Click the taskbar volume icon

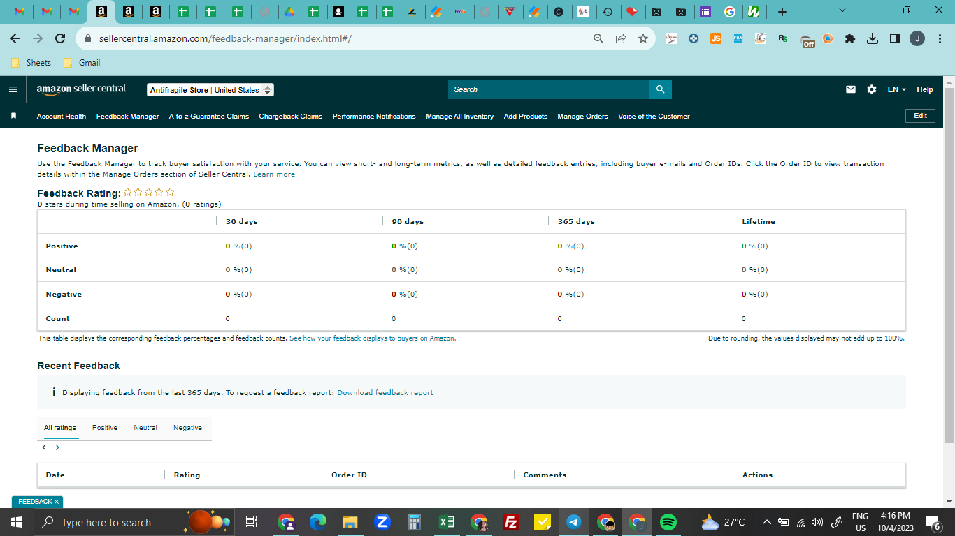(x=817, y=522)
